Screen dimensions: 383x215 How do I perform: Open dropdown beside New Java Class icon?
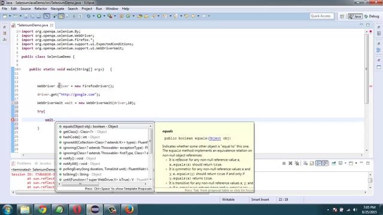133,16
